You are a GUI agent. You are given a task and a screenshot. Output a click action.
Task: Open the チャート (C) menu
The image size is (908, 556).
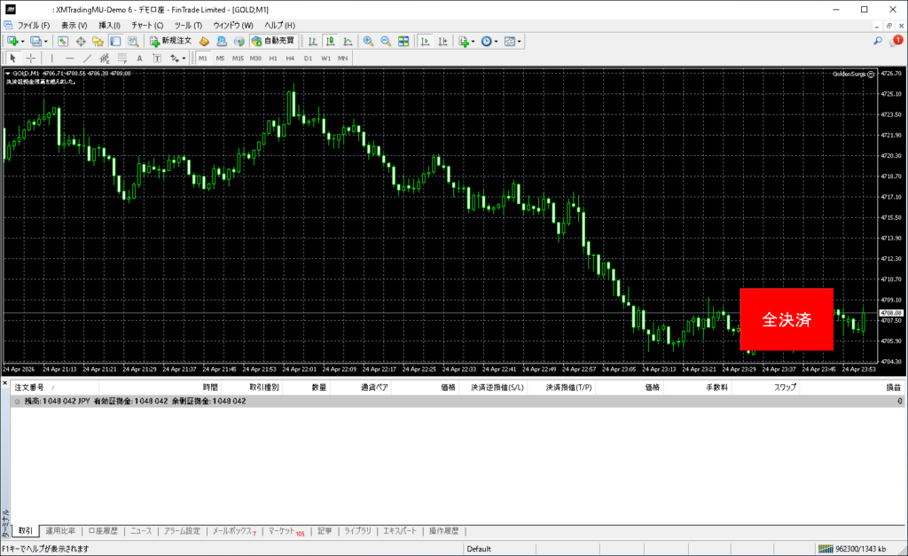tap(147, 25)
